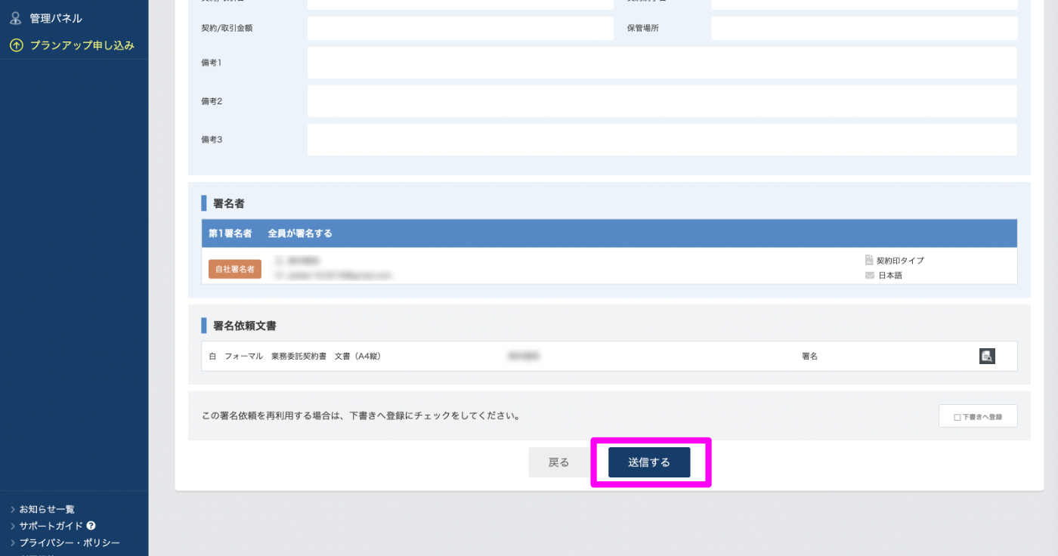Check the 下書きへ登録 checkbox

(x=957, y=417)
